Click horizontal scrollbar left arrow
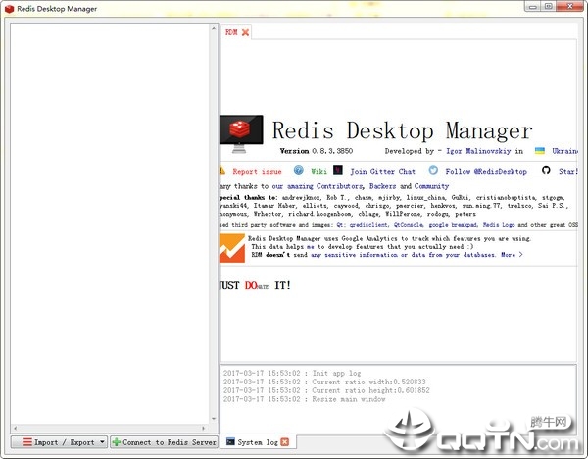The height and width of the screenshot is (459, 588). (x=15, y=429)
